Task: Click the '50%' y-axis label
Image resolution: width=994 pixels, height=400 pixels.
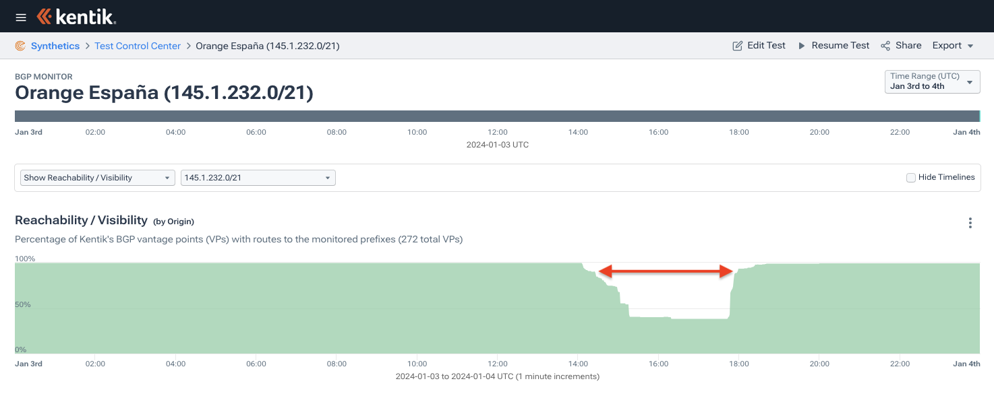Action: click(x=23, y=304)
